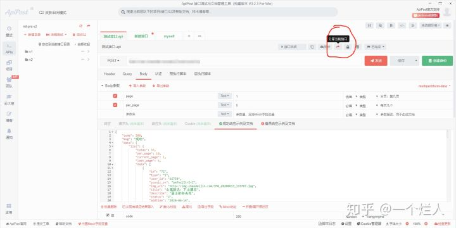456x228 pixels.
Task: Open the Text type dropdown for per_page
Action: tap(224, 105)
